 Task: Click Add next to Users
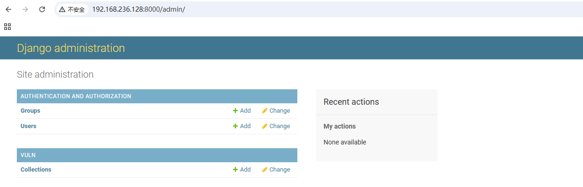coord(245,126)
